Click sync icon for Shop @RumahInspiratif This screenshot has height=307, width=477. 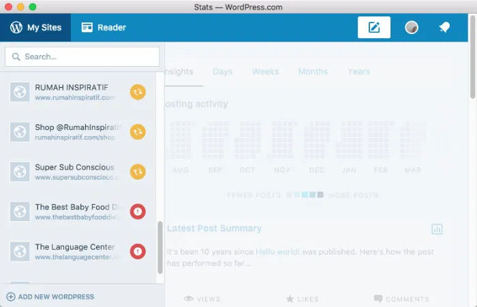[138, 131]
